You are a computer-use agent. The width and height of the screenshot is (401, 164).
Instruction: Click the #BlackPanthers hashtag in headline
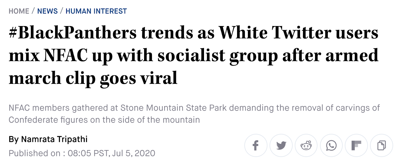(x=73, y=33)
